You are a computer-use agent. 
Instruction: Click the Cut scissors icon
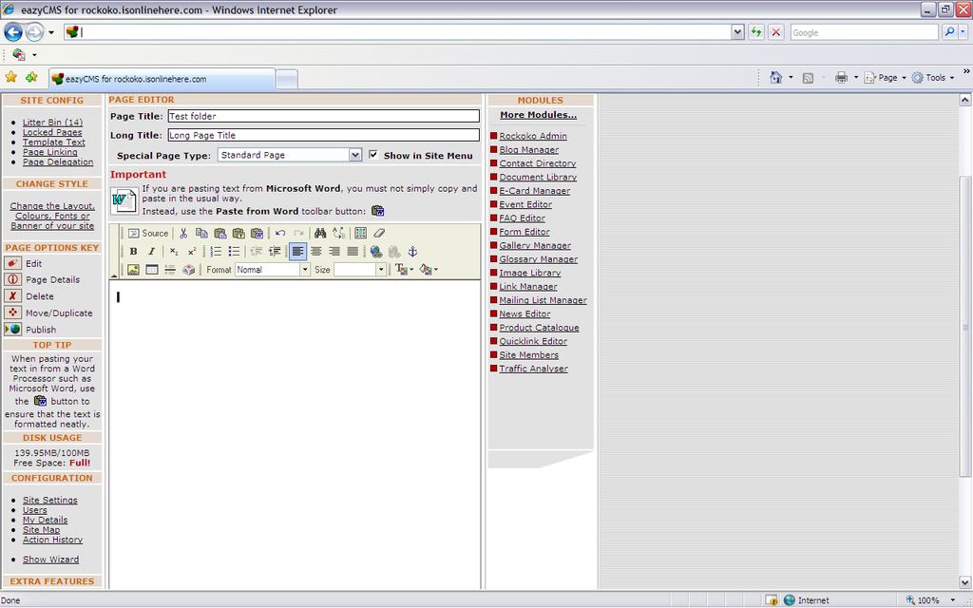coord(183,234)
